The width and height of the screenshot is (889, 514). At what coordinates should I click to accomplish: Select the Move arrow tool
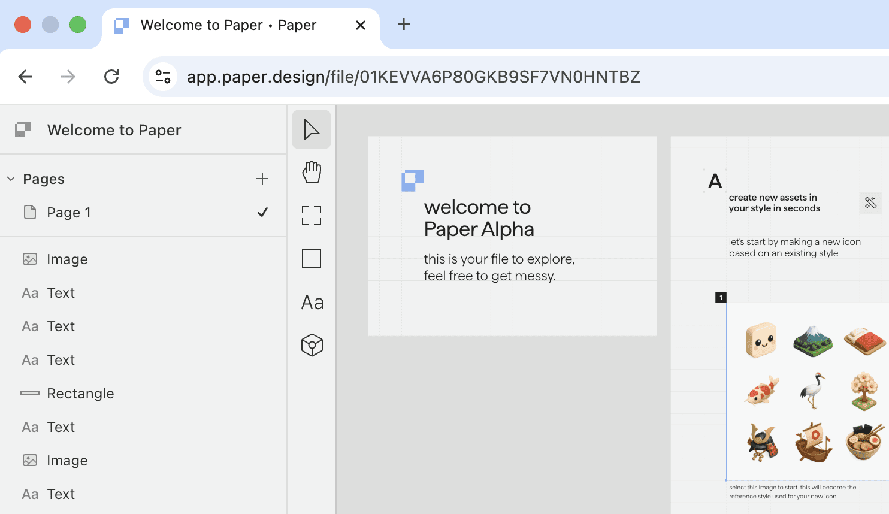pyautogui.click(x=312, y=129)
